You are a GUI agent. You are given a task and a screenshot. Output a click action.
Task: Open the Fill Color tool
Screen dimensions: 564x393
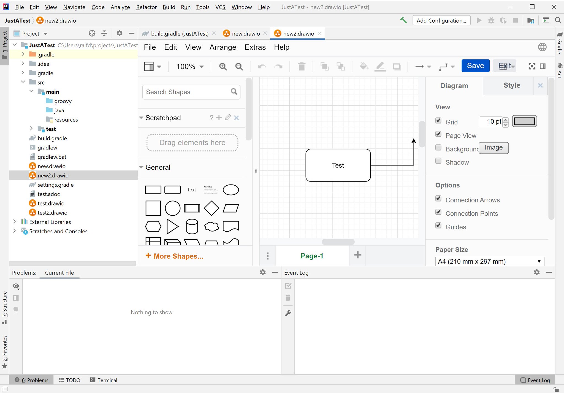coord(364,66)
